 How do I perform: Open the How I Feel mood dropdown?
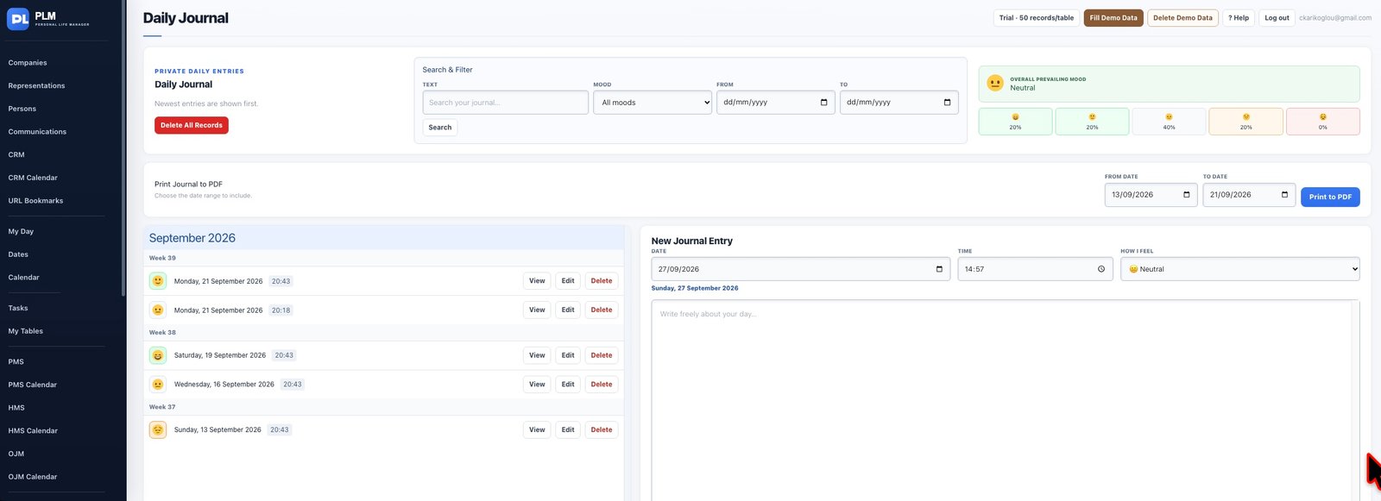(x=1239, y=269)
